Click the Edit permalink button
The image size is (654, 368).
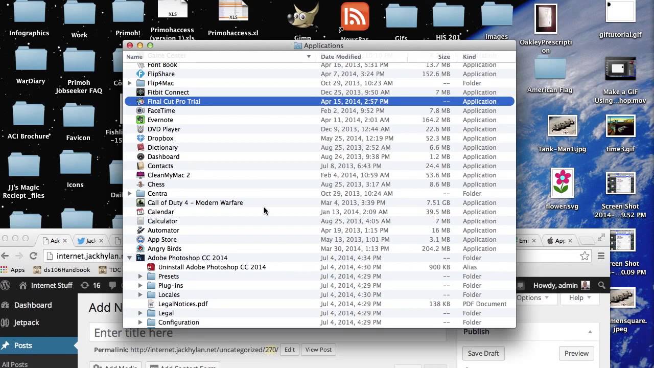290,350
